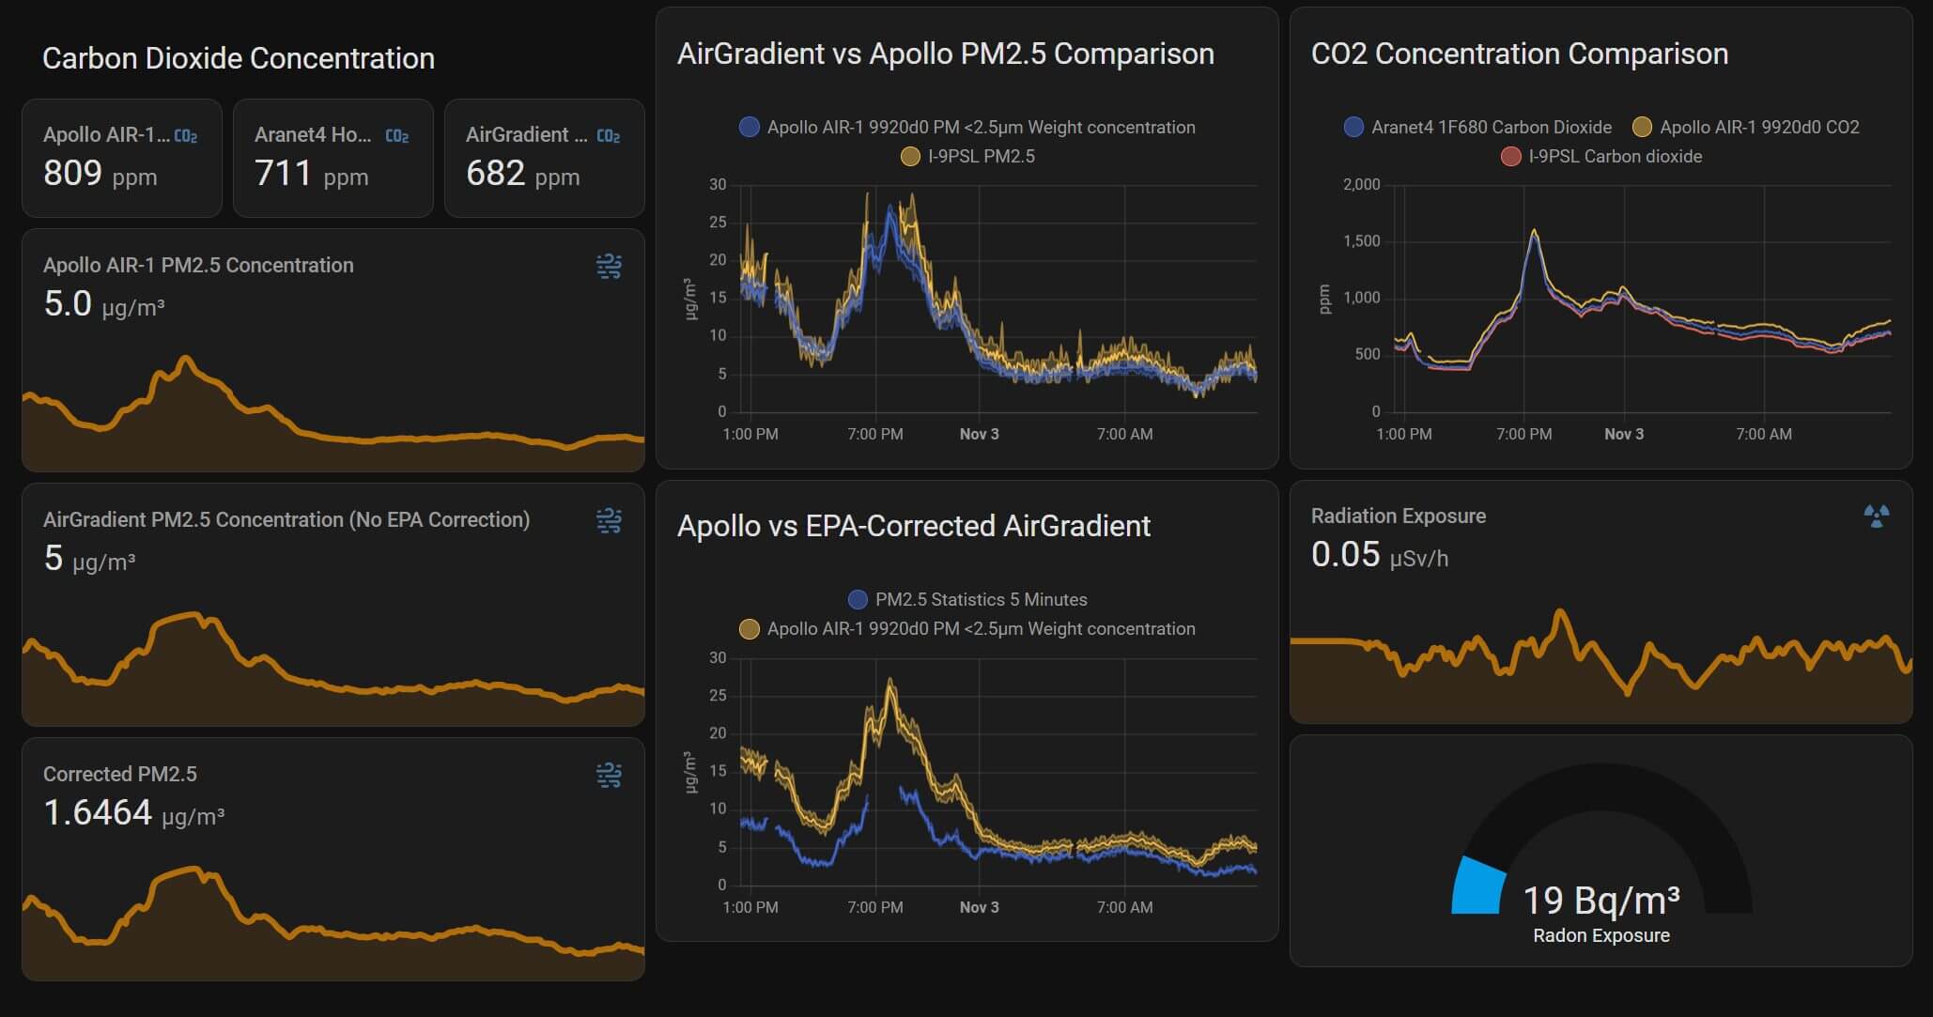Screen dimensions: 1933x1017
Task: Open the AirGradient 682 ppm reading
Action: pos(545,158)
